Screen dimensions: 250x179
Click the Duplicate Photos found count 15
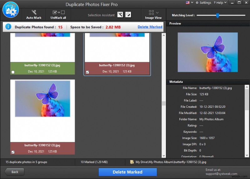pyautogui.click(x=60, y=27)
